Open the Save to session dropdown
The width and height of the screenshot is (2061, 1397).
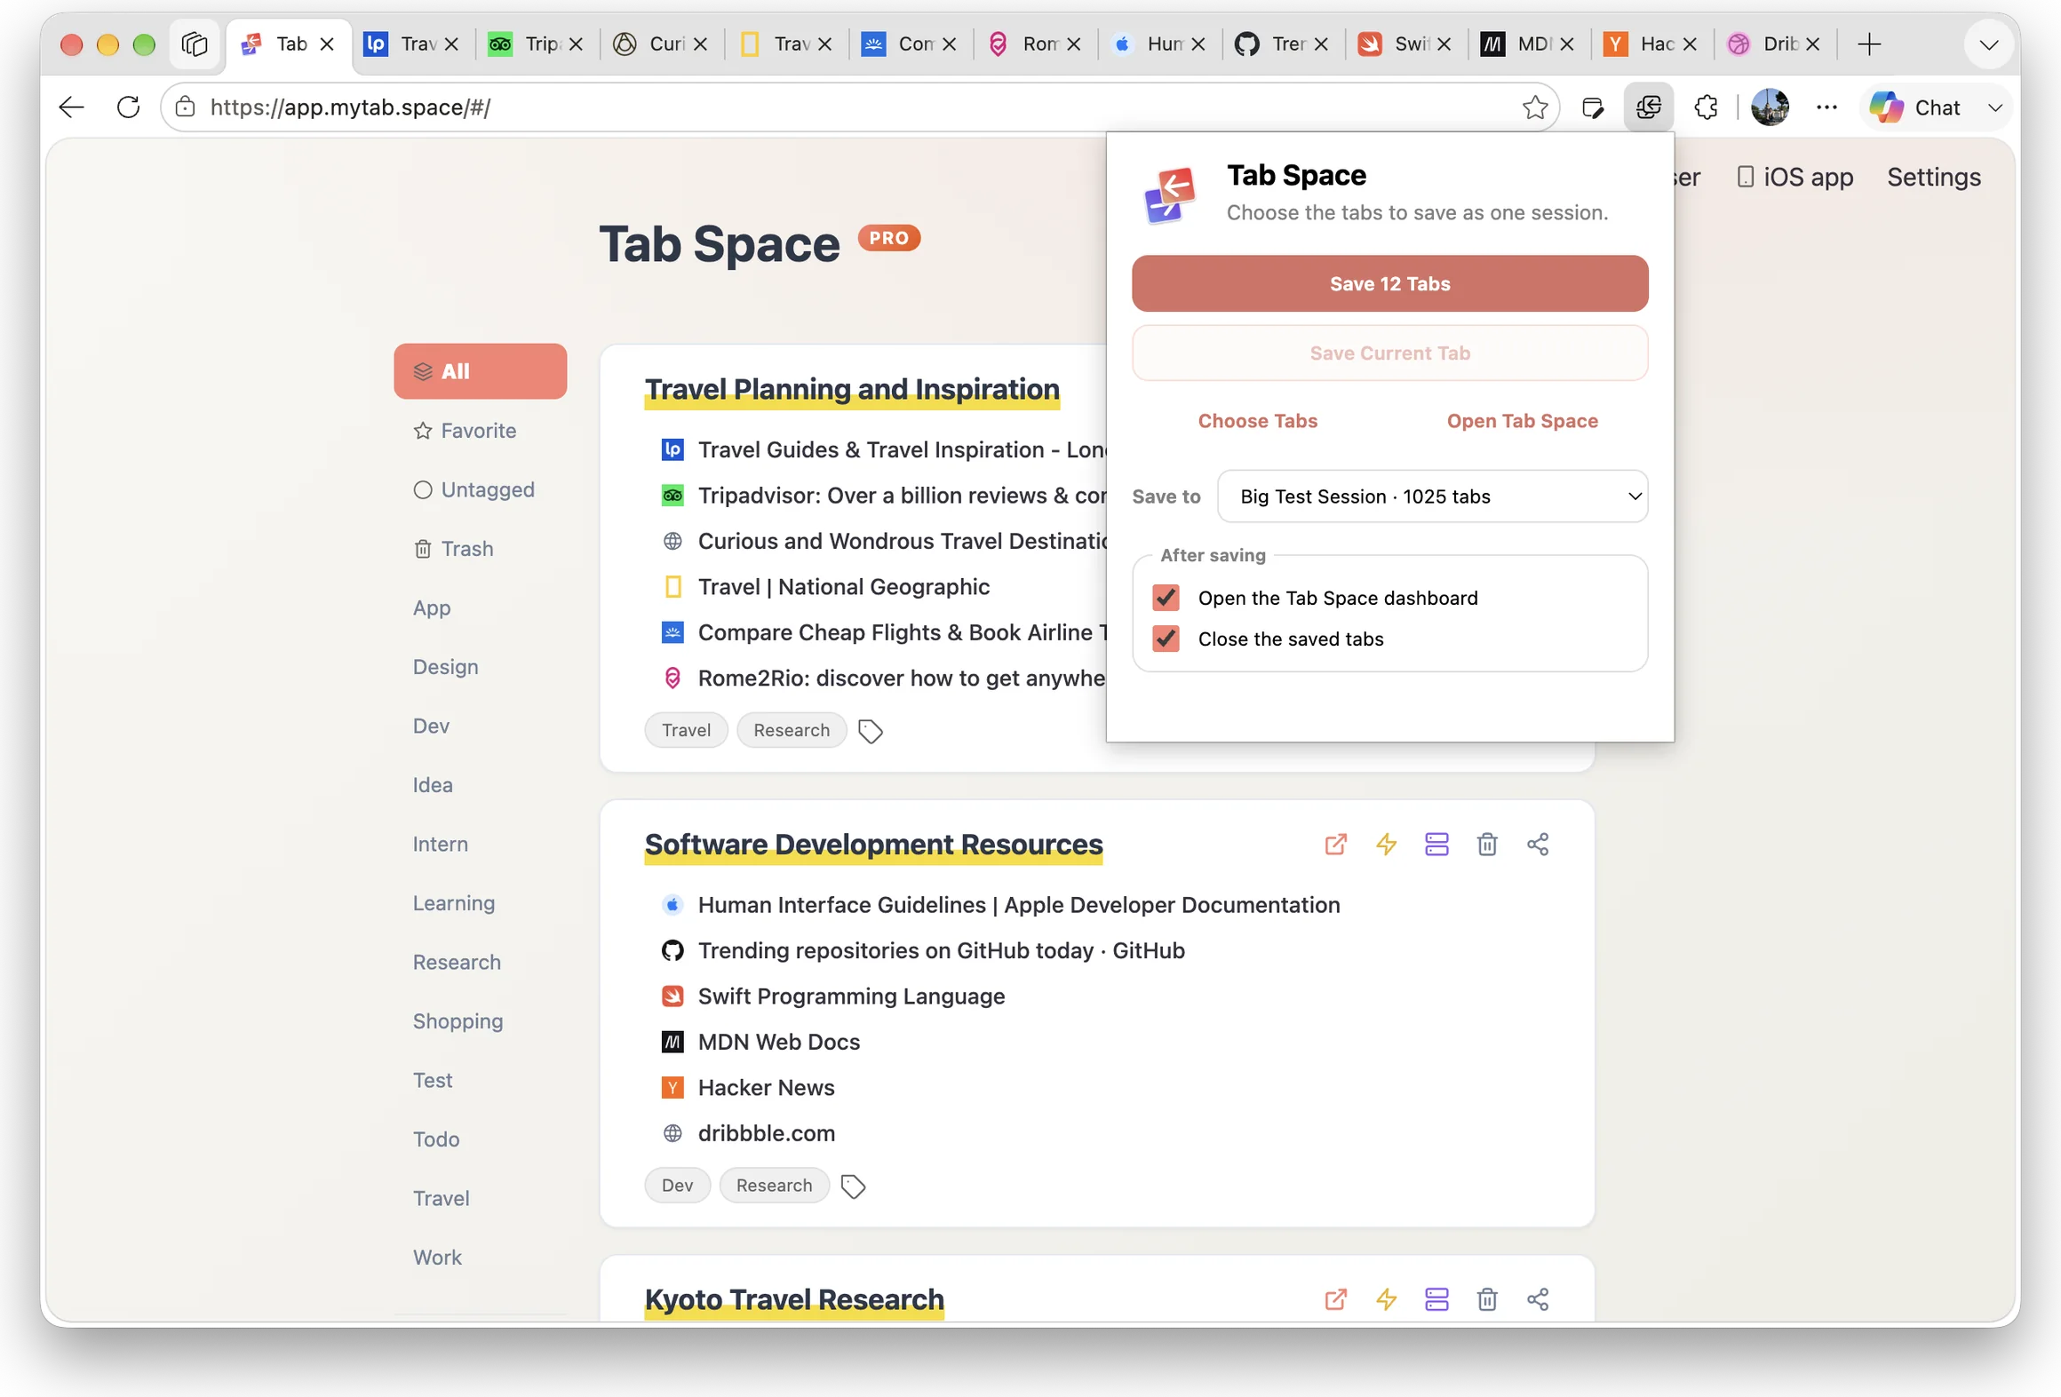coord(1432,496)
